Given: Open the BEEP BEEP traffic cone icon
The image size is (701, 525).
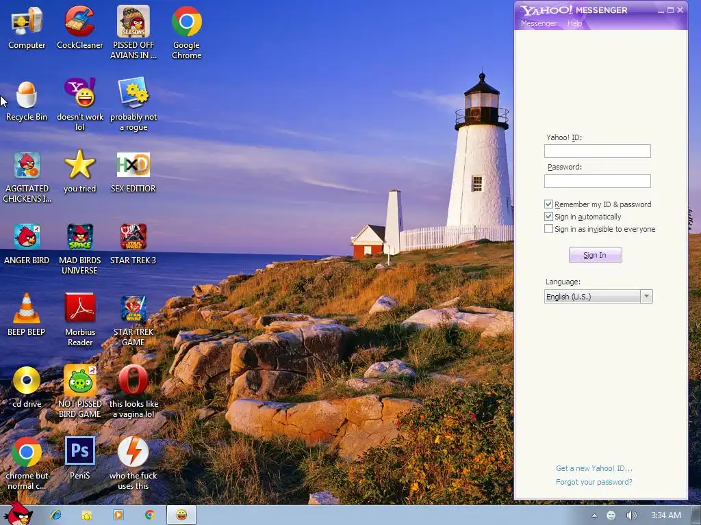Looking at the screenshot, I should pyautogui.click(x=27, y=315).
